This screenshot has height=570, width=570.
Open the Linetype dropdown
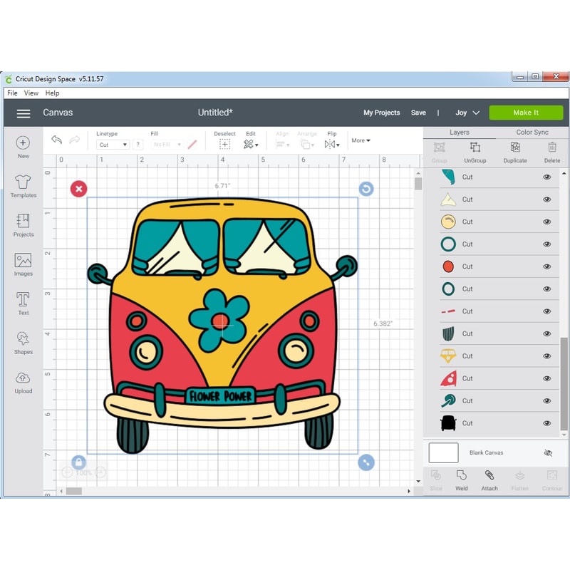[x=113, y=145]
